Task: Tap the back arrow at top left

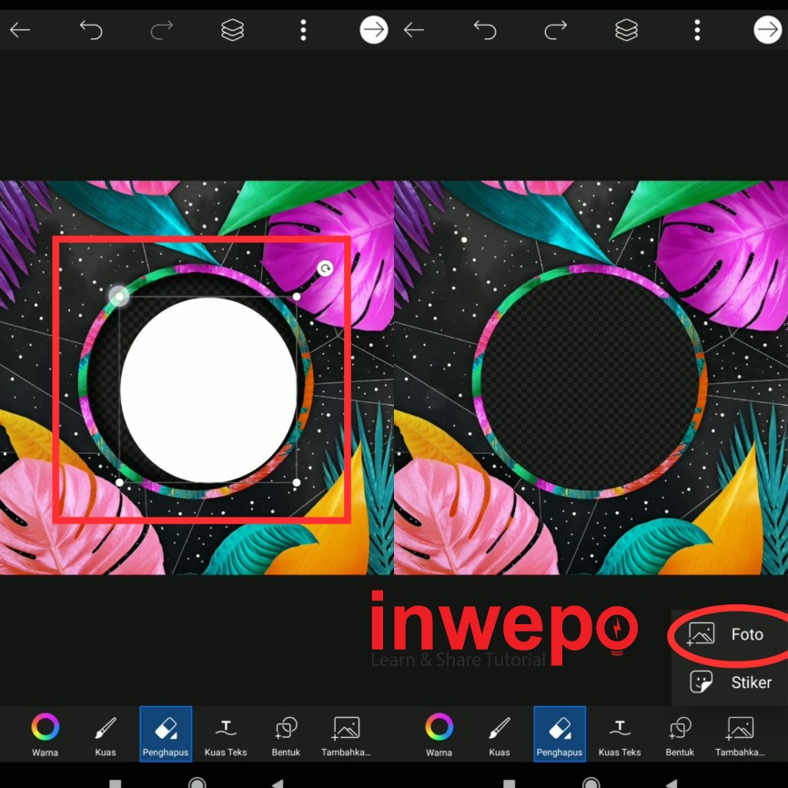Action: tap(21, 29)
